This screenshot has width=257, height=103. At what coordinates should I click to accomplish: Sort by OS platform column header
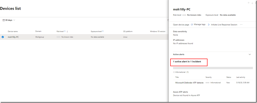(128, 31)
